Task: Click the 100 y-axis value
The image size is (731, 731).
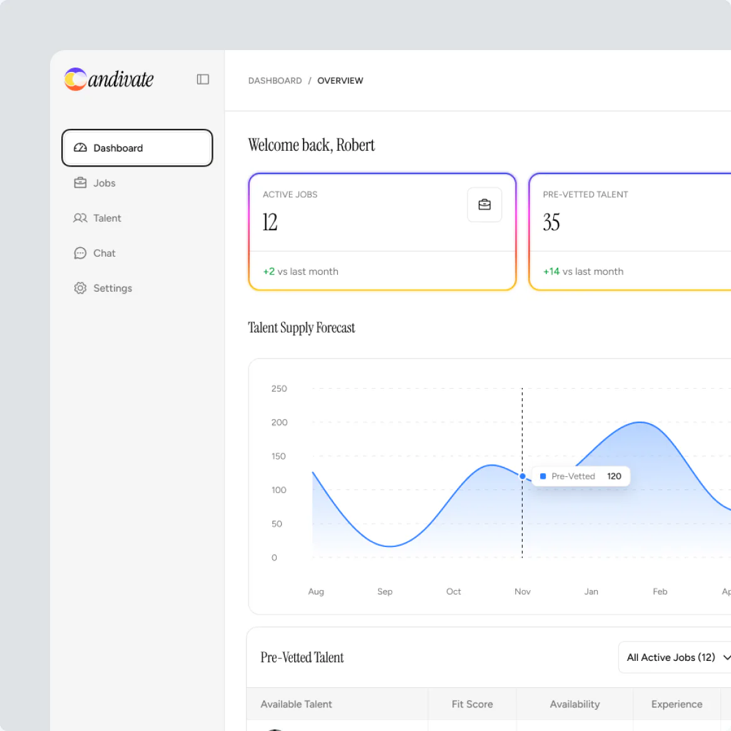Action: coord(279,490)
